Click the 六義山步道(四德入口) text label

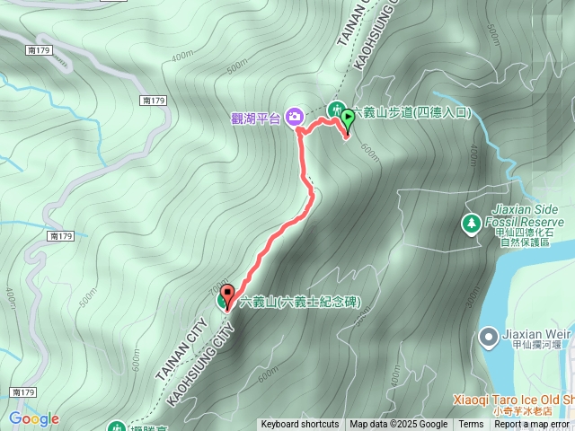point(412,112)
